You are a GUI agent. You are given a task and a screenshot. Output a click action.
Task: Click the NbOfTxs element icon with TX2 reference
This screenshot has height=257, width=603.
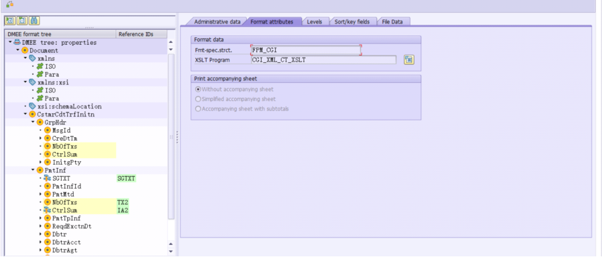coord(48,202)
